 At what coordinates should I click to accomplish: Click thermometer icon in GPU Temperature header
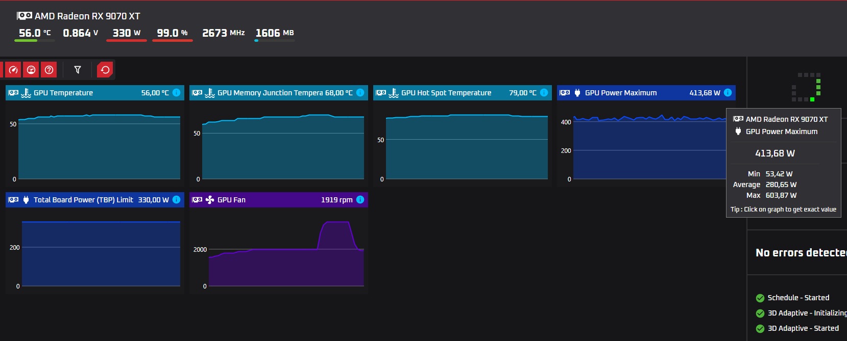(x=26, y=93)
